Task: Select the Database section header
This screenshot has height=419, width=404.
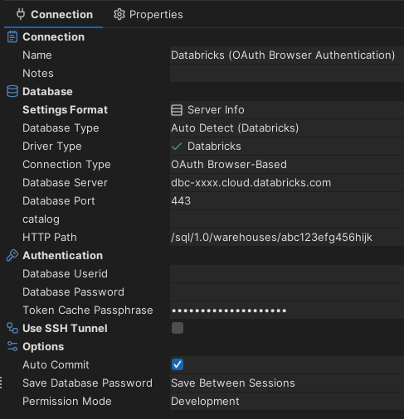Action: point(47,92)
